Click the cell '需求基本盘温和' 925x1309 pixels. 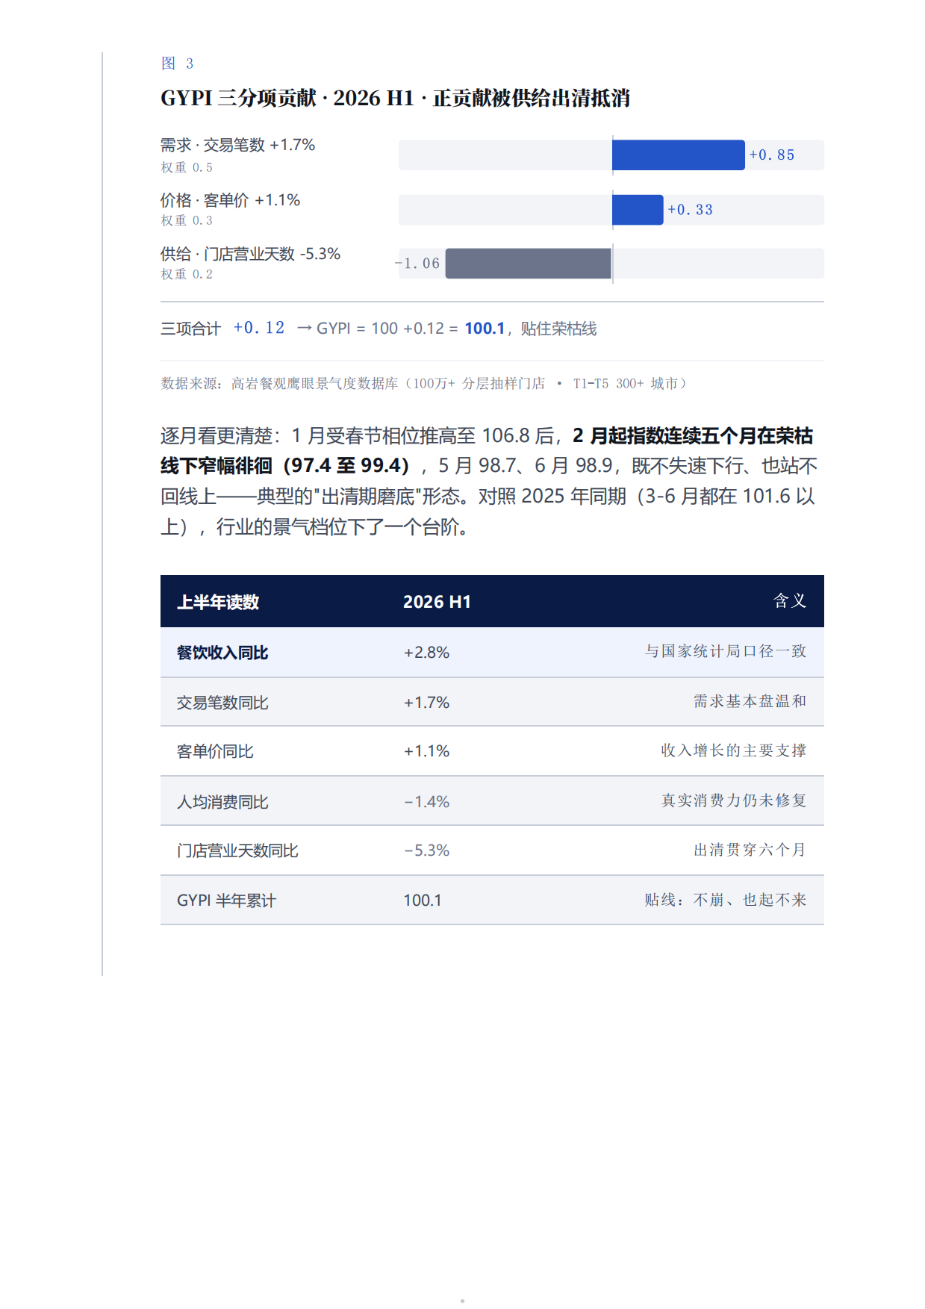[750, 701]
